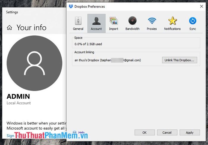
Task: Click the '0.0% of 2.5GB used' text
Action: tap(88, 44)
